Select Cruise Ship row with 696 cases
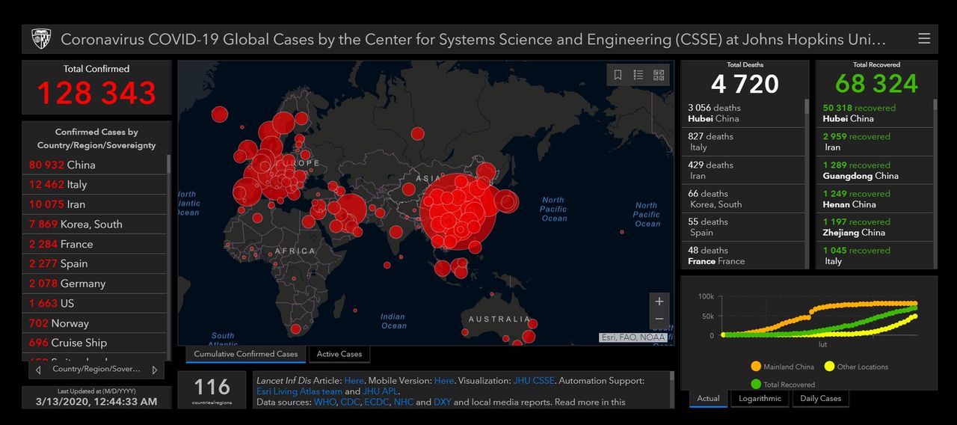Viewport: 957px width, 425px height. [x=94, y=343]
